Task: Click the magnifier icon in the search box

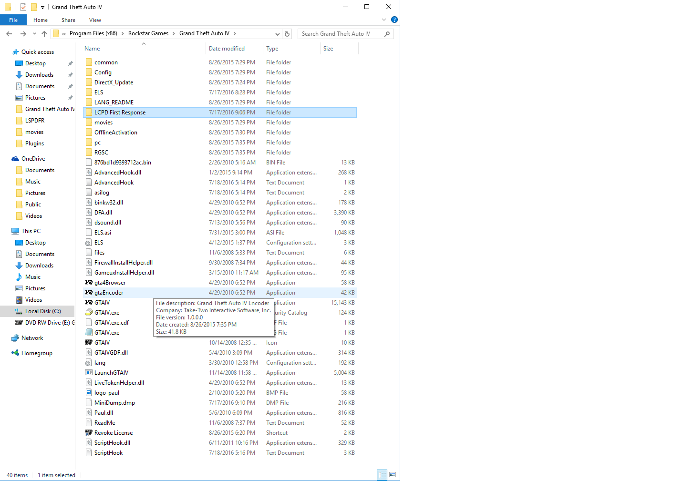Action: point(387,34)
